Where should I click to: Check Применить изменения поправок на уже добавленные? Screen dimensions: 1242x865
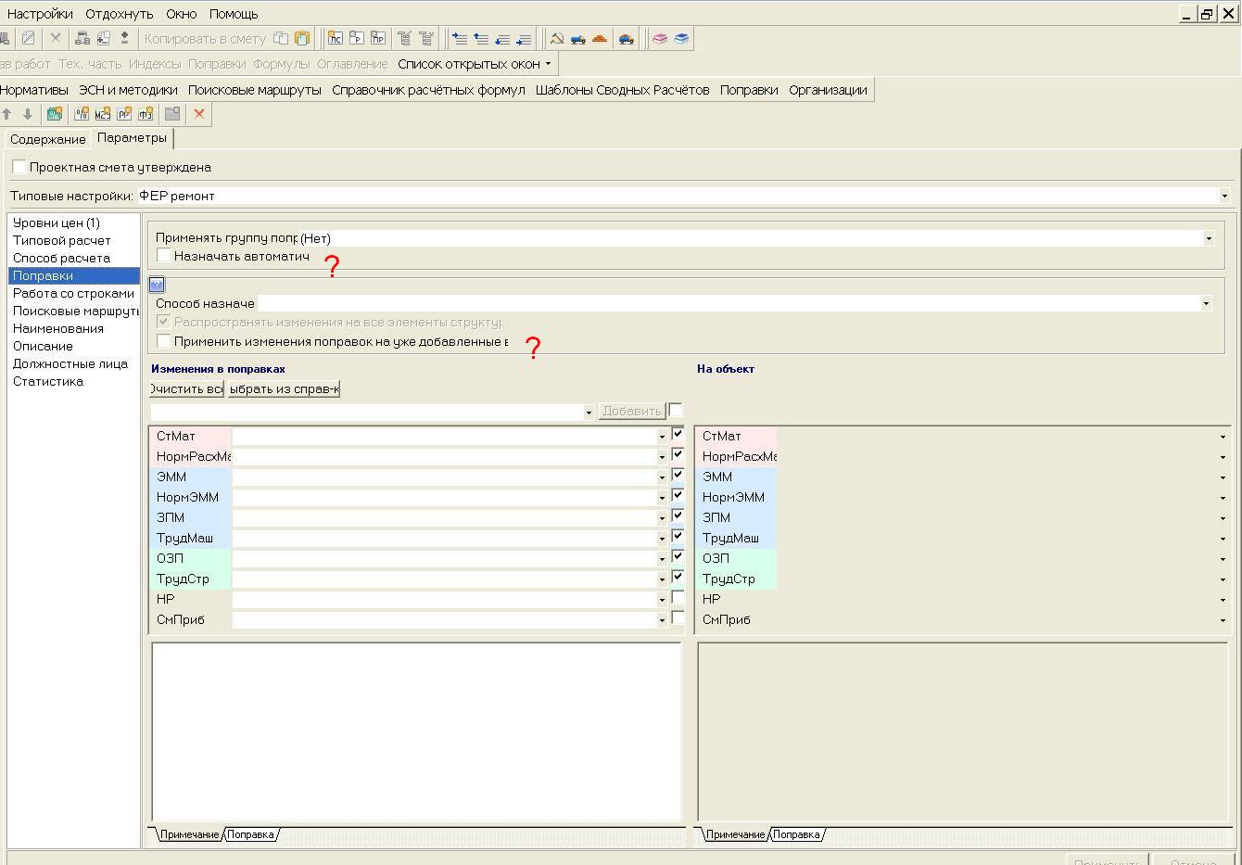164,341
